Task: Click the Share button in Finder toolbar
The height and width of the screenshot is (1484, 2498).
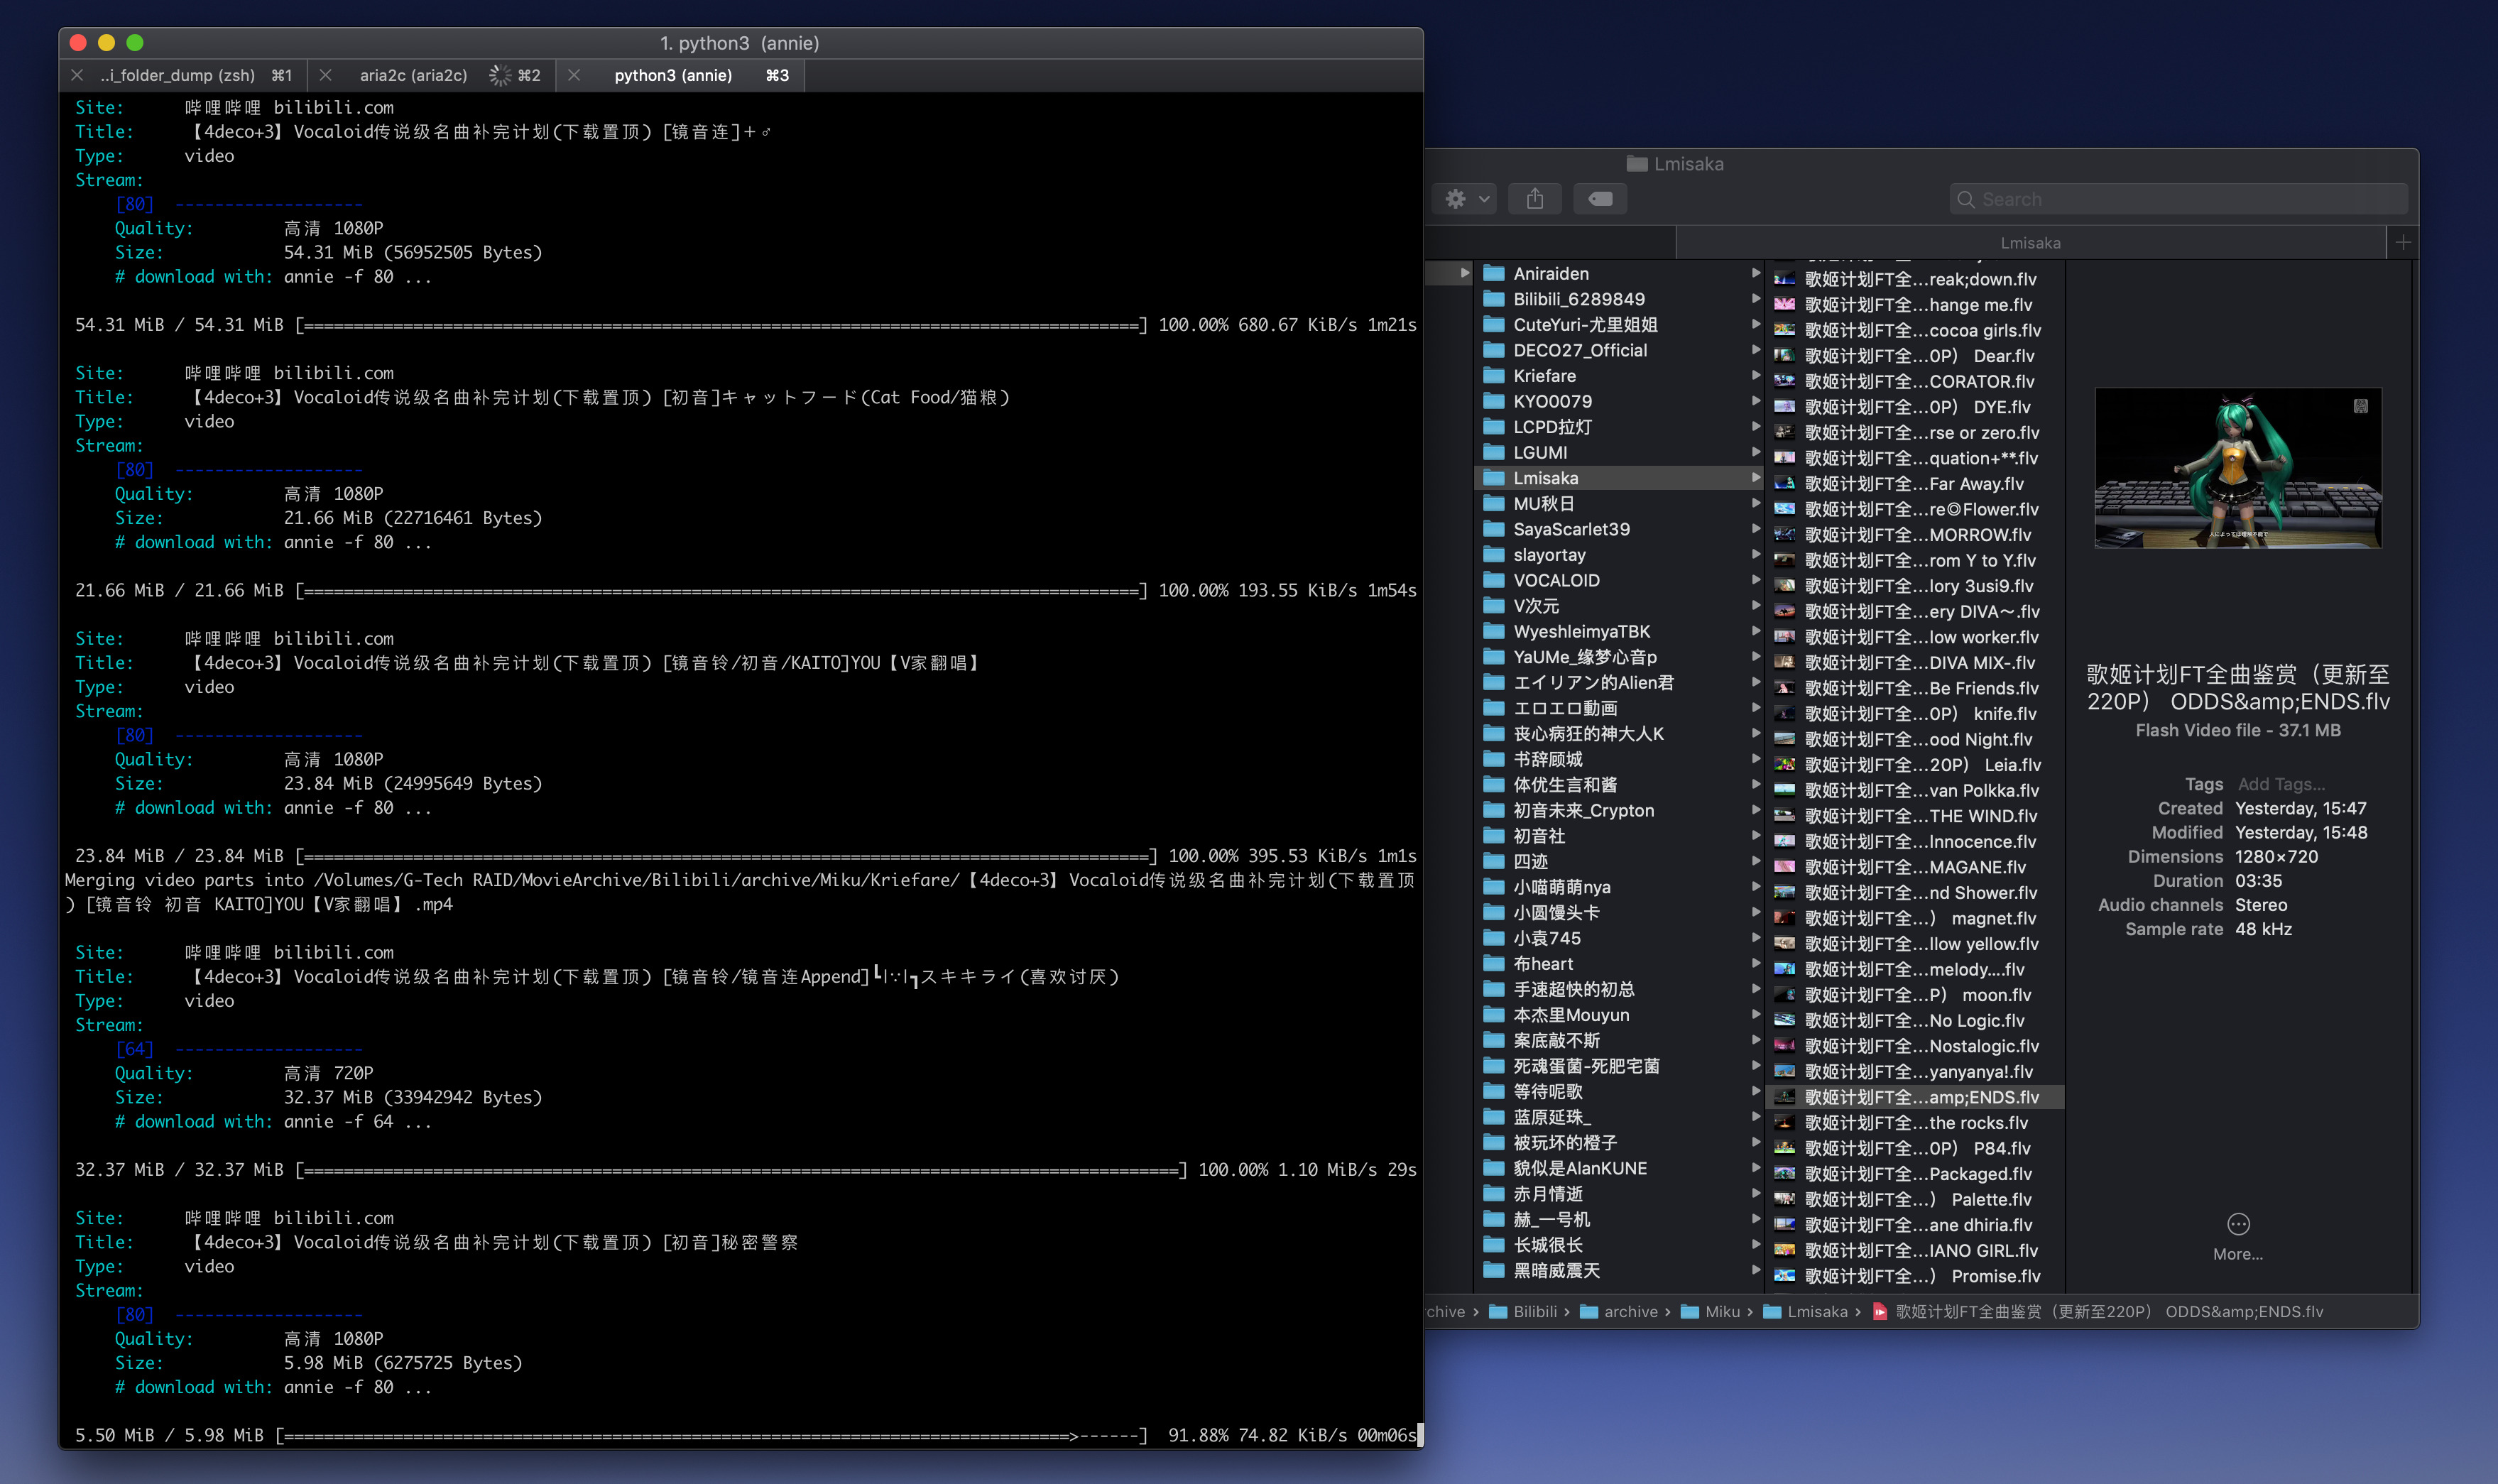Action: pyautogui.click(x=1534, y=199)
